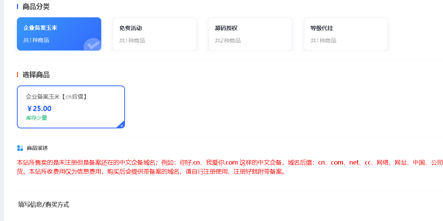Screen dimensions: 443x221
Task: Toggle the 企业备案玉米【cn后缀】 product selection
Action: (71, 107)
